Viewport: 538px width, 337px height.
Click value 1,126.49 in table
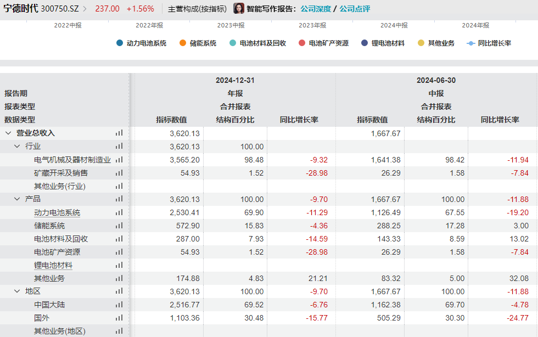click(385, 213)
